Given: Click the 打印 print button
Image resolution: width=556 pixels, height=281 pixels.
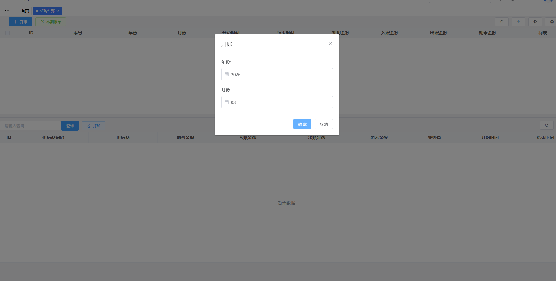Looking at the screenshot, I should click(94, 126).
